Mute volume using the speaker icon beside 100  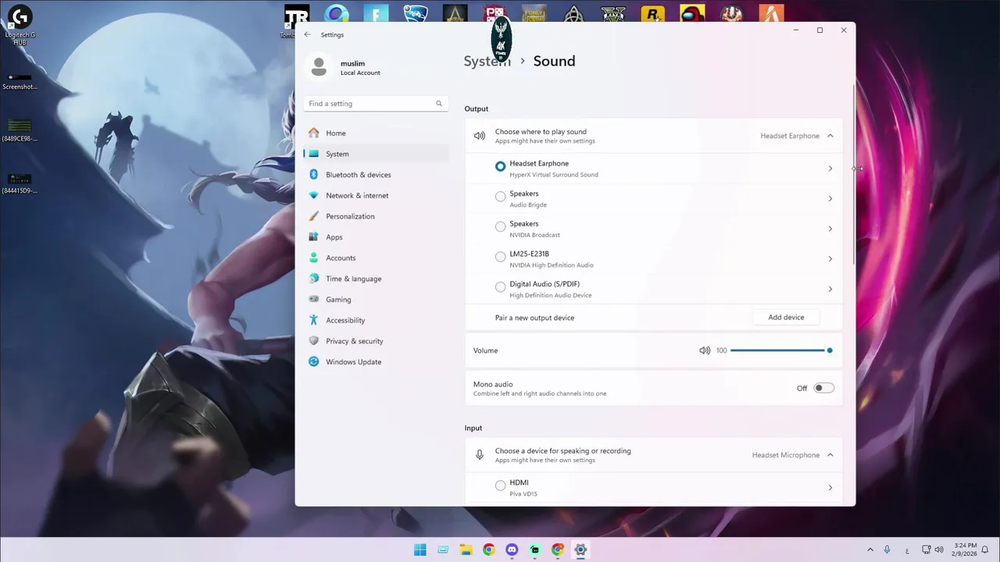[705, 350]
